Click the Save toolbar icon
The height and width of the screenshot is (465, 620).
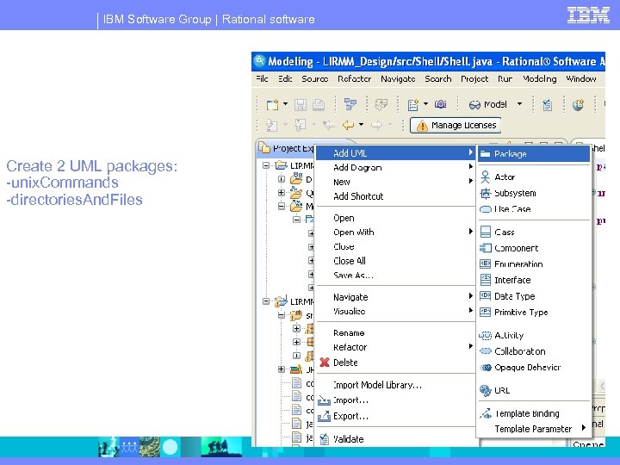(x=301, y=105)
